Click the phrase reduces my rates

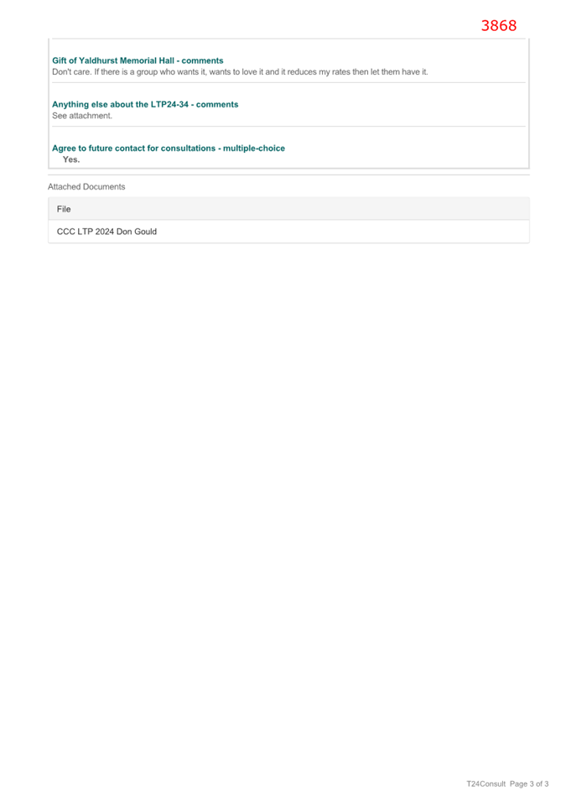319,71
